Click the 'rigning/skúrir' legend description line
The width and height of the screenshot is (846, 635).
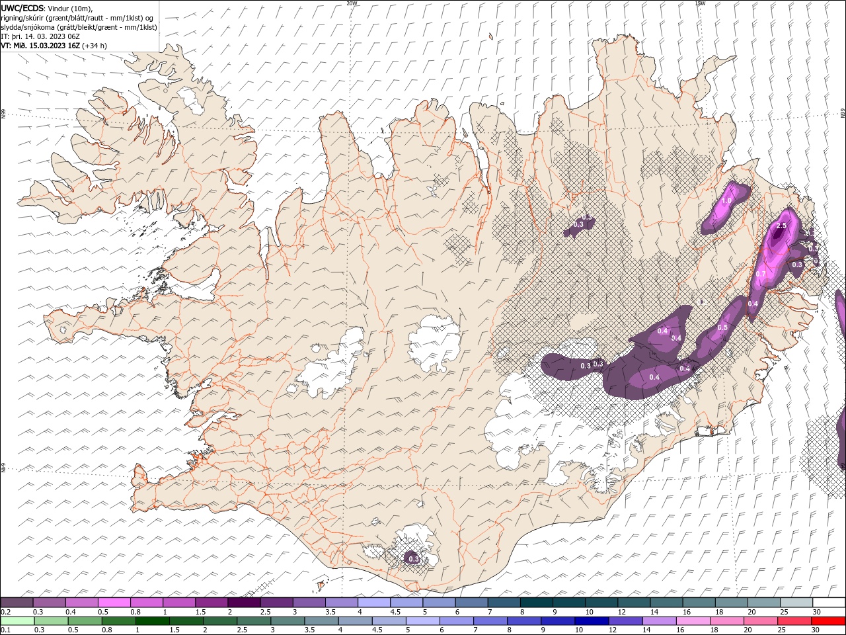point(78,18)
